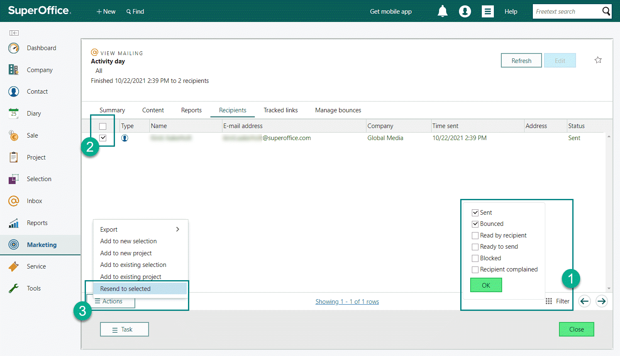Open the Find menu in top bar
Image resolution: width=620 pixels, height=356 pixels.
[135, 12]
